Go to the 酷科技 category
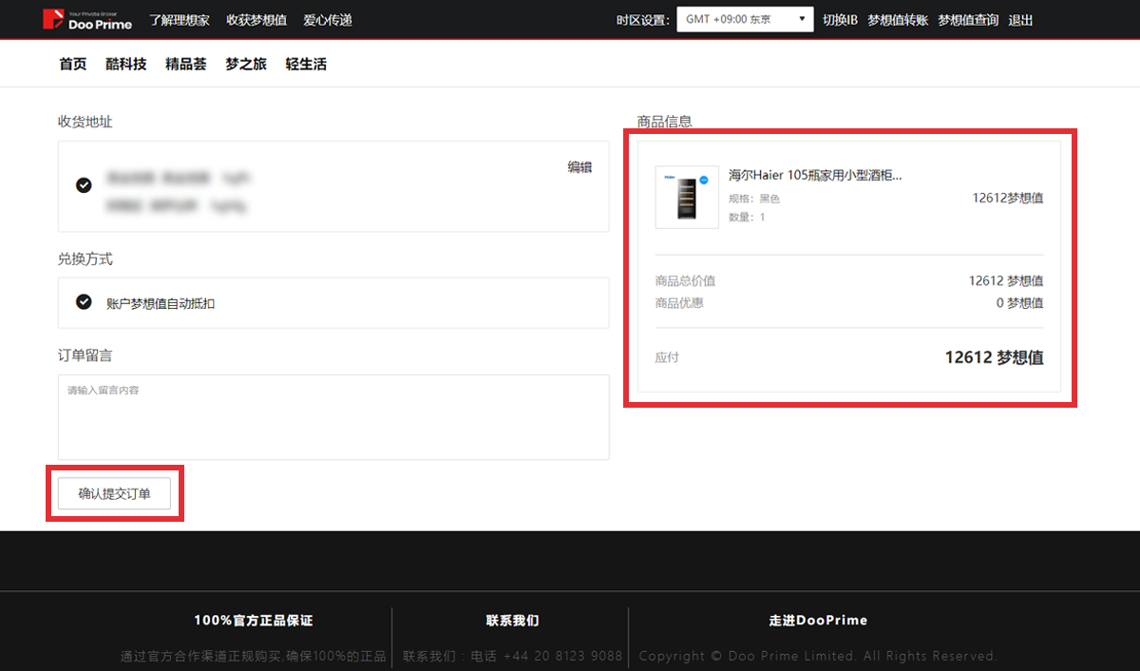The height and width of the screenshot is (671, 1140). click(125, 65)
